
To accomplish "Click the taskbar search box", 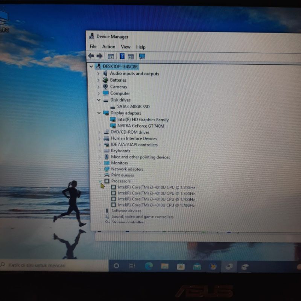I will 53,265.
